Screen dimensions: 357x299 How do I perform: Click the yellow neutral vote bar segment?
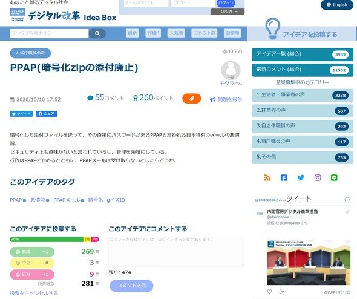tap(87, 239)
